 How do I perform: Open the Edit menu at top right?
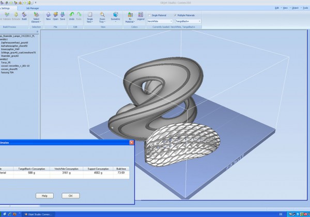(x=277, y=8)
